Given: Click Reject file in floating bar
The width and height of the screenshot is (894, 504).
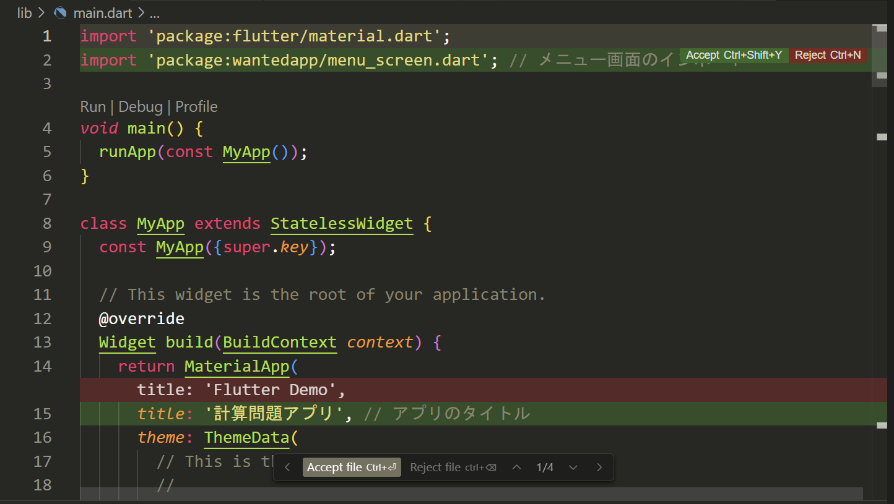Looking at the screenshot, I should [453, 468].
